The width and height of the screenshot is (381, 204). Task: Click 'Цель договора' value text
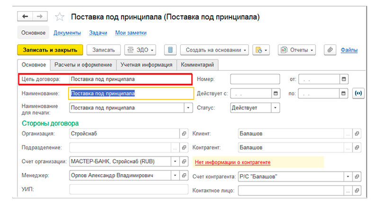tap(103, 79)
